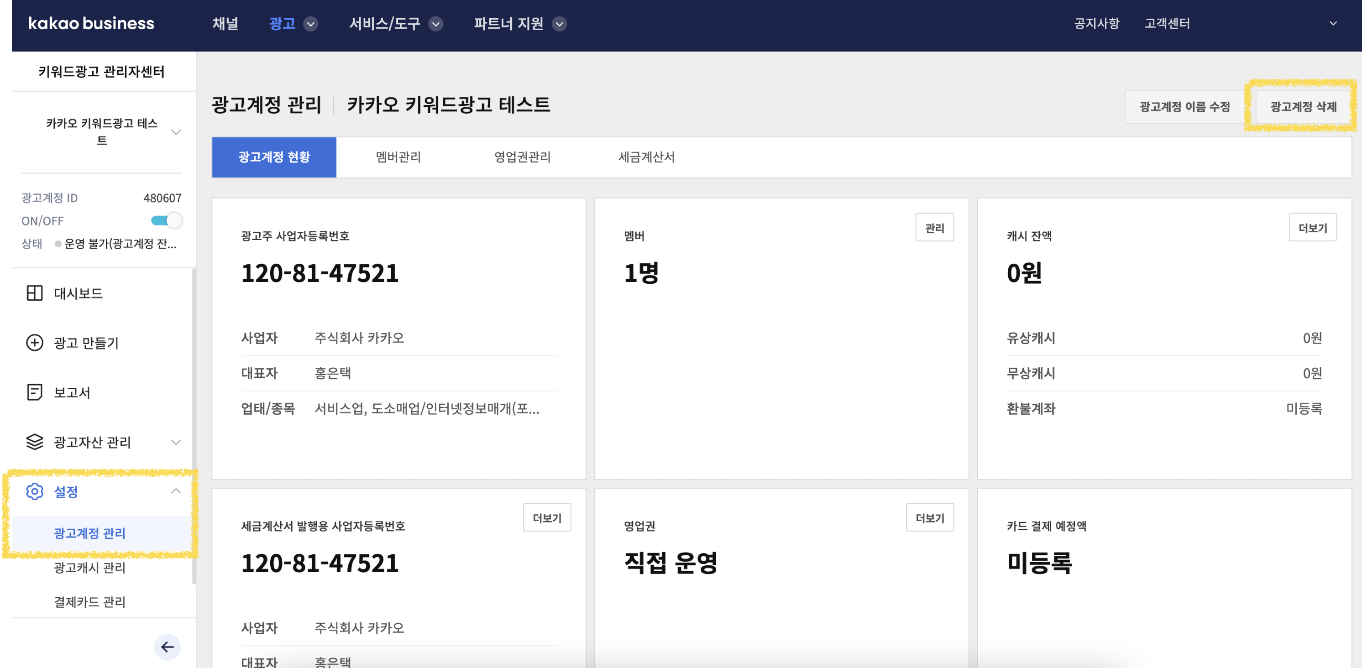Click 광고계정 이름 수정 button

point(1184,107)
